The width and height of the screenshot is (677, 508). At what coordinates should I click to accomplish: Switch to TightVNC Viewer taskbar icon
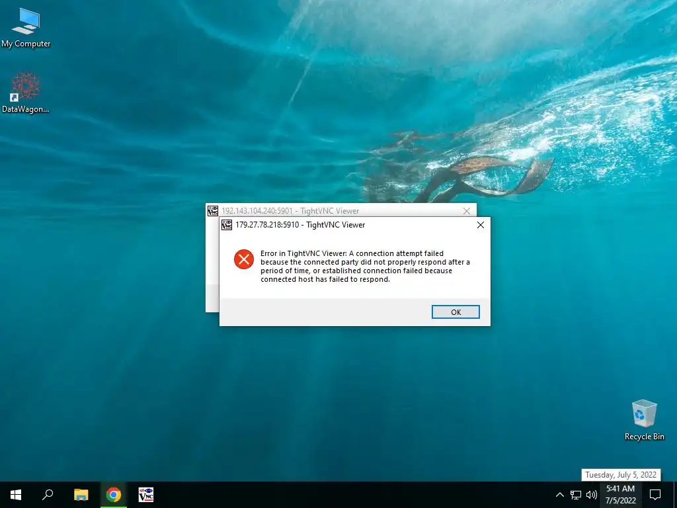pyautogui.click(x=146, y=495)
